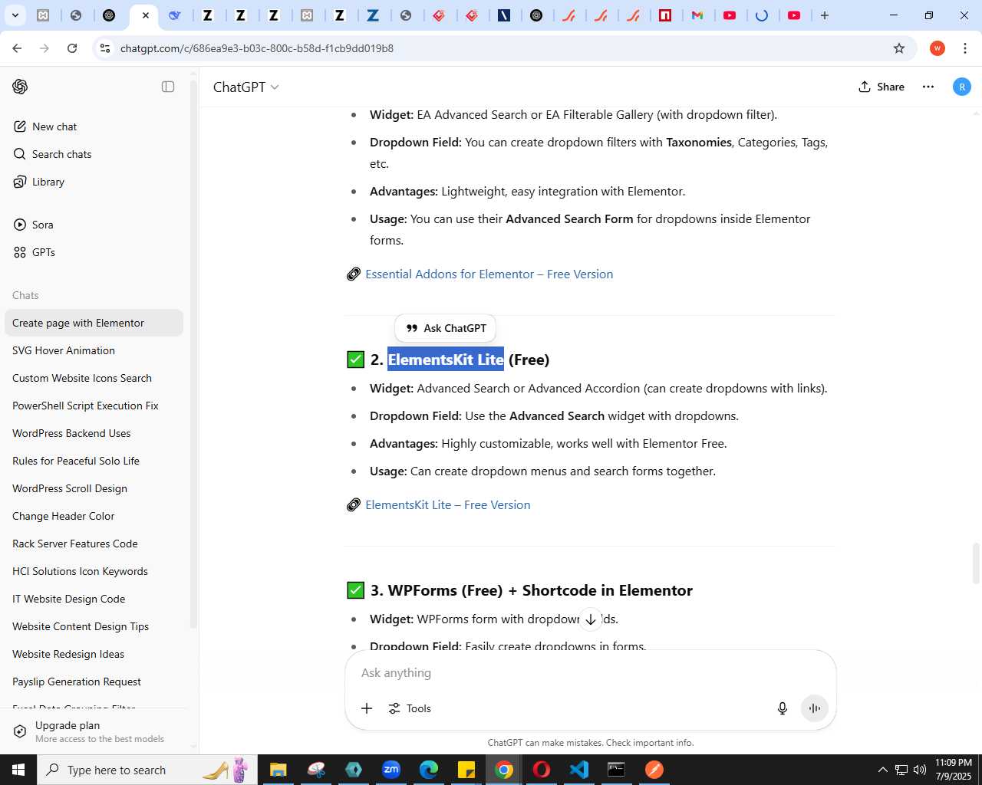Open the 'WordPress Scroll Design' chat

[94, 488]
